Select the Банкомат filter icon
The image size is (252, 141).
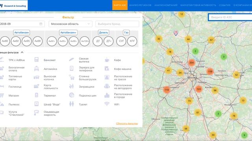[37, 60]
